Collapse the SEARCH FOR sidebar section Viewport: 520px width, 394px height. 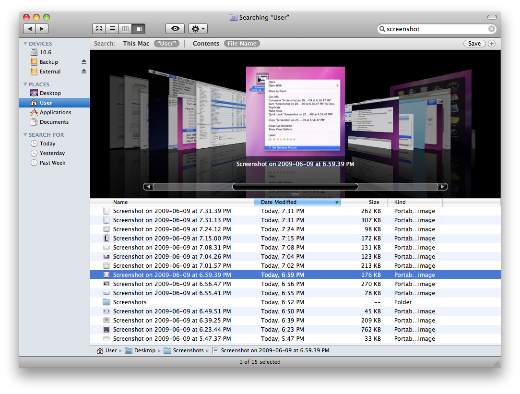pyautogui.click(x=25, y=135)
